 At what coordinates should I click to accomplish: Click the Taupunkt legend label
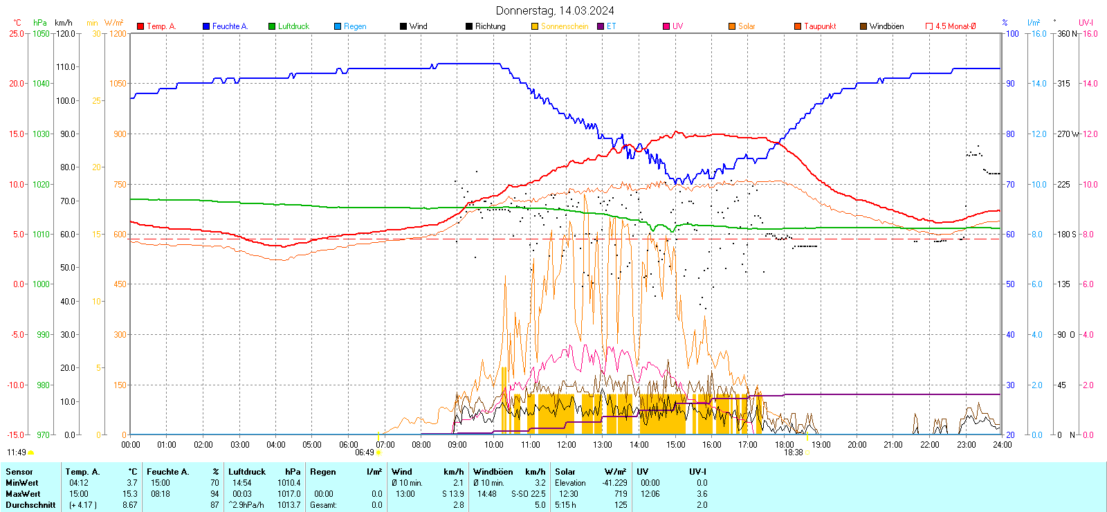coord(820,26)
